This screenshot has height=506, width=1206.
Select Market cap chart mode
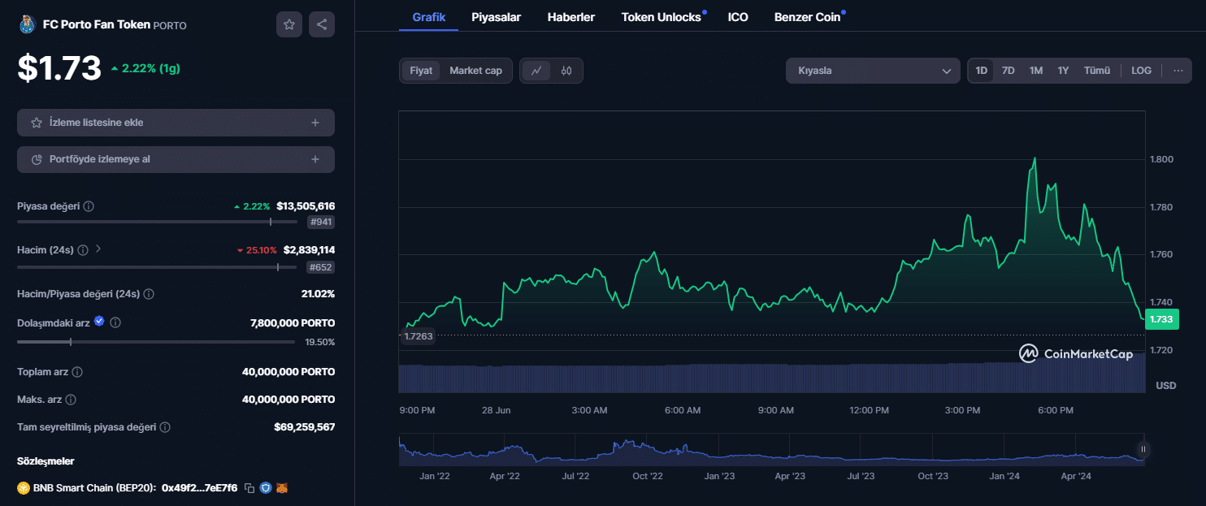pos(475,71)
